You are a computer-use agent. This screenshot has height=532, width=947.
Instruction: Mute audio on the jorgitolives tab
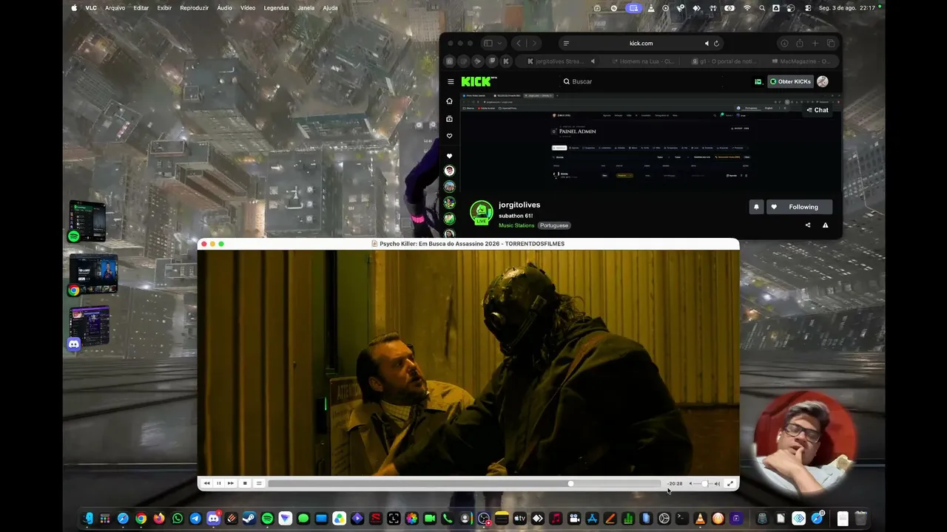[593, 61]
